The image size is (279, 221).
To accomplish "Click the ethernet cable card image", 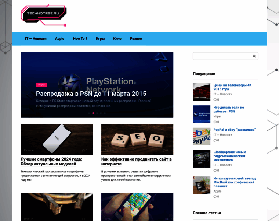I will point(57,207).
